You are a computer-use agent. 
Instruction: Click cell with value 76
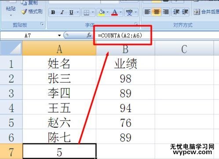coord(125,122)
